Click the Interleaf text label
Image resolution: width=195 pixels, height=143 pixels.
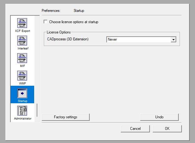coord(22,49)
